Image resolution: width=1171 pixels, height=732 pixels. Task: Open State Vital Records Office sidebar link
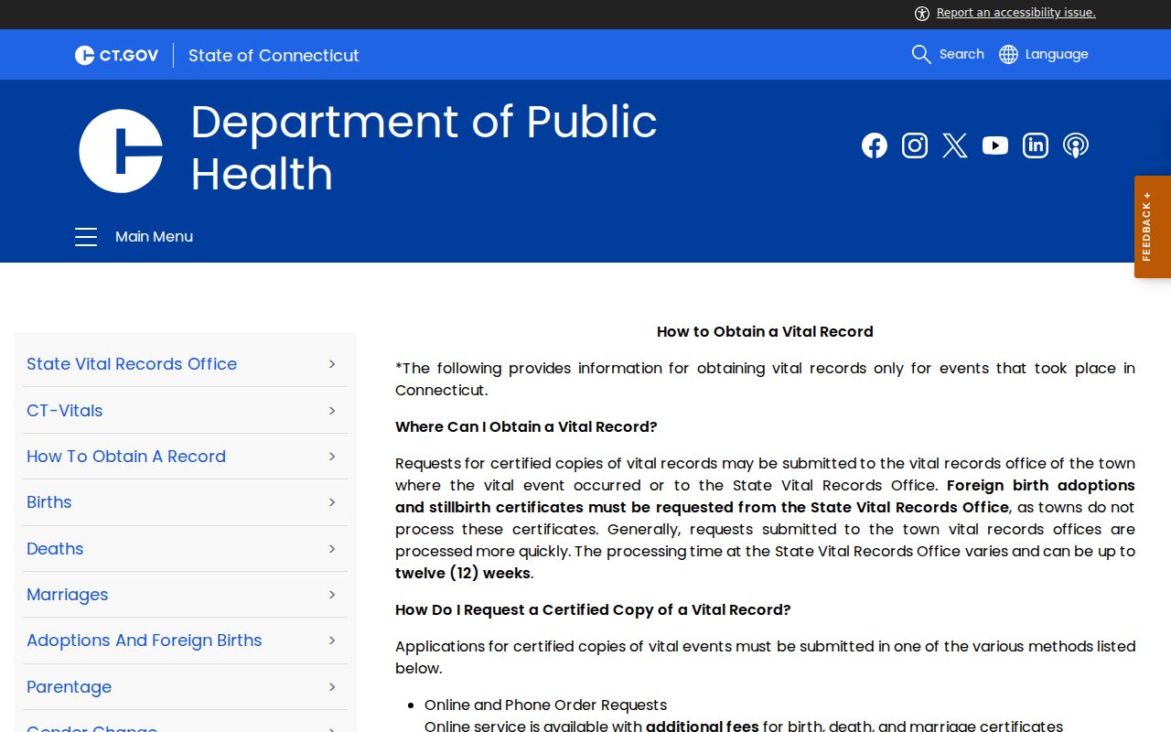(132, 364)
